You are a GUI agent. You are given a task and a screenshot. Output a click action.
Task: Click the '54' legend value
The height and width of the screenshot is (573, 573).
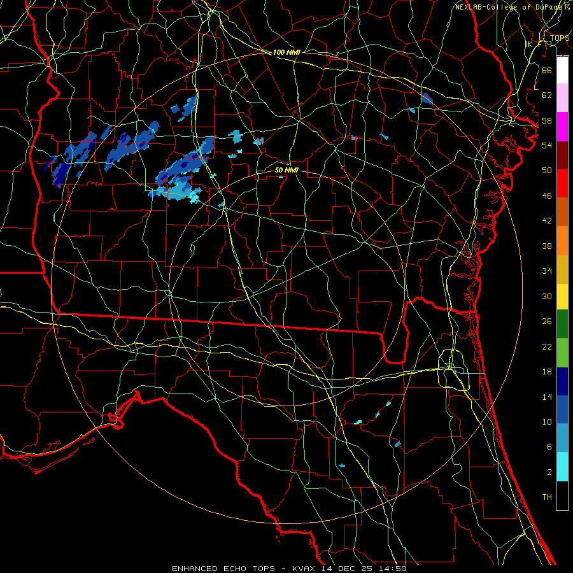point(547,145)
